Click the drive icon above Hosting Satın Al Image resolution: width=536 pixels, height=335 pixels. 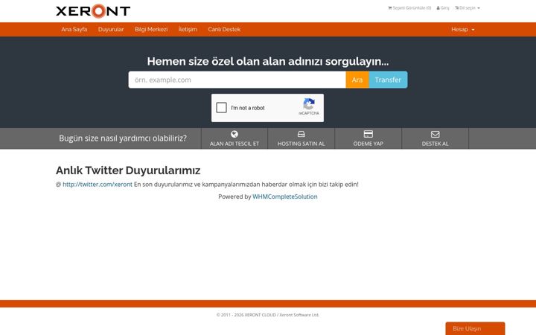[x=301, y=134]
